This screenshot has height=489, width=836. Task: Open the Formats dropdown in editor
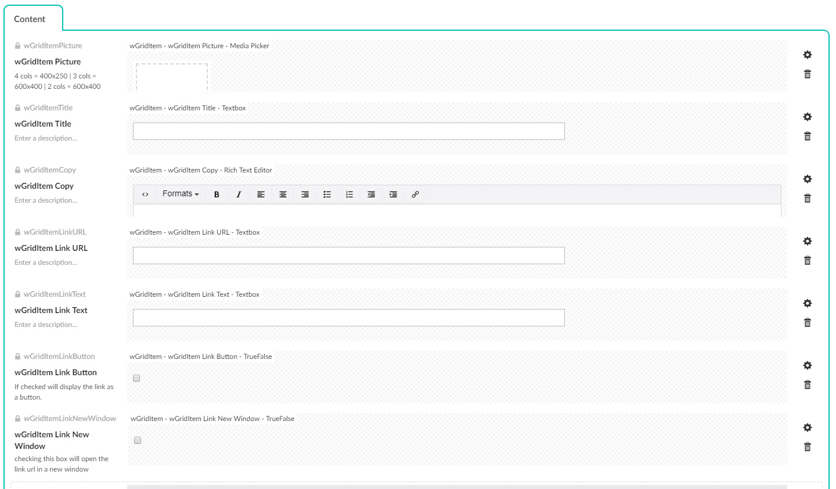pos(181,194)
